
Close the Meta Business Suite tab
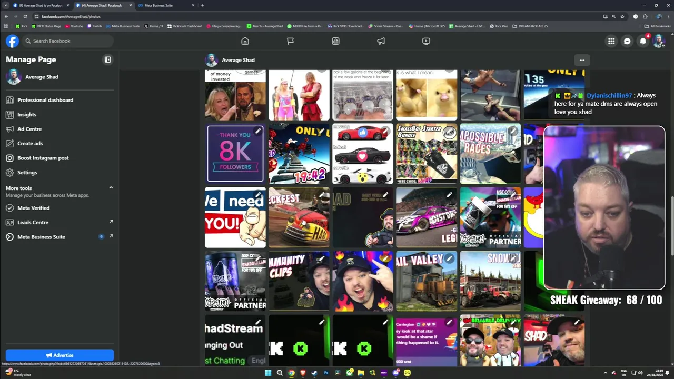click(x=193, y=5)
